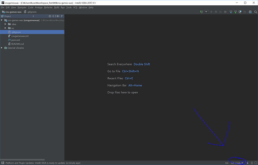Click cnu-games-was breadcrumb in navigation bar
This screenshot has height=165, width=258.
coord(12,12)
